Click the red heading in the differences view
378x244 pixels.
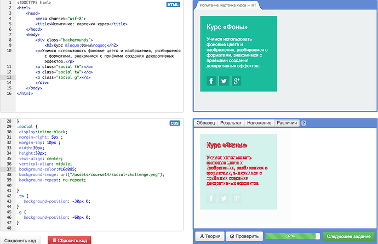tap(227, 145)
